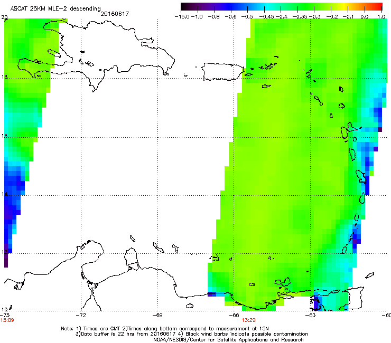Click the -0.45 label on the color scale

pos(266,17)
